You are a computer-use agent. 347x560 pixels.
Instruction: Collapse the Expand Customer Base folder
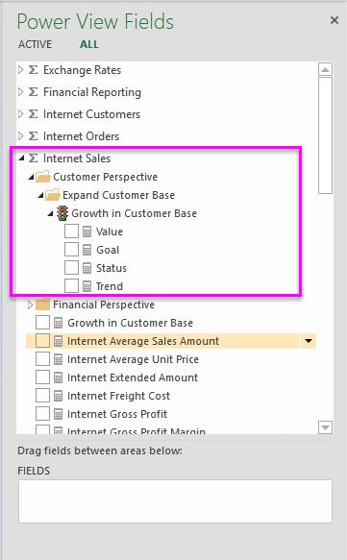[40, 195]
